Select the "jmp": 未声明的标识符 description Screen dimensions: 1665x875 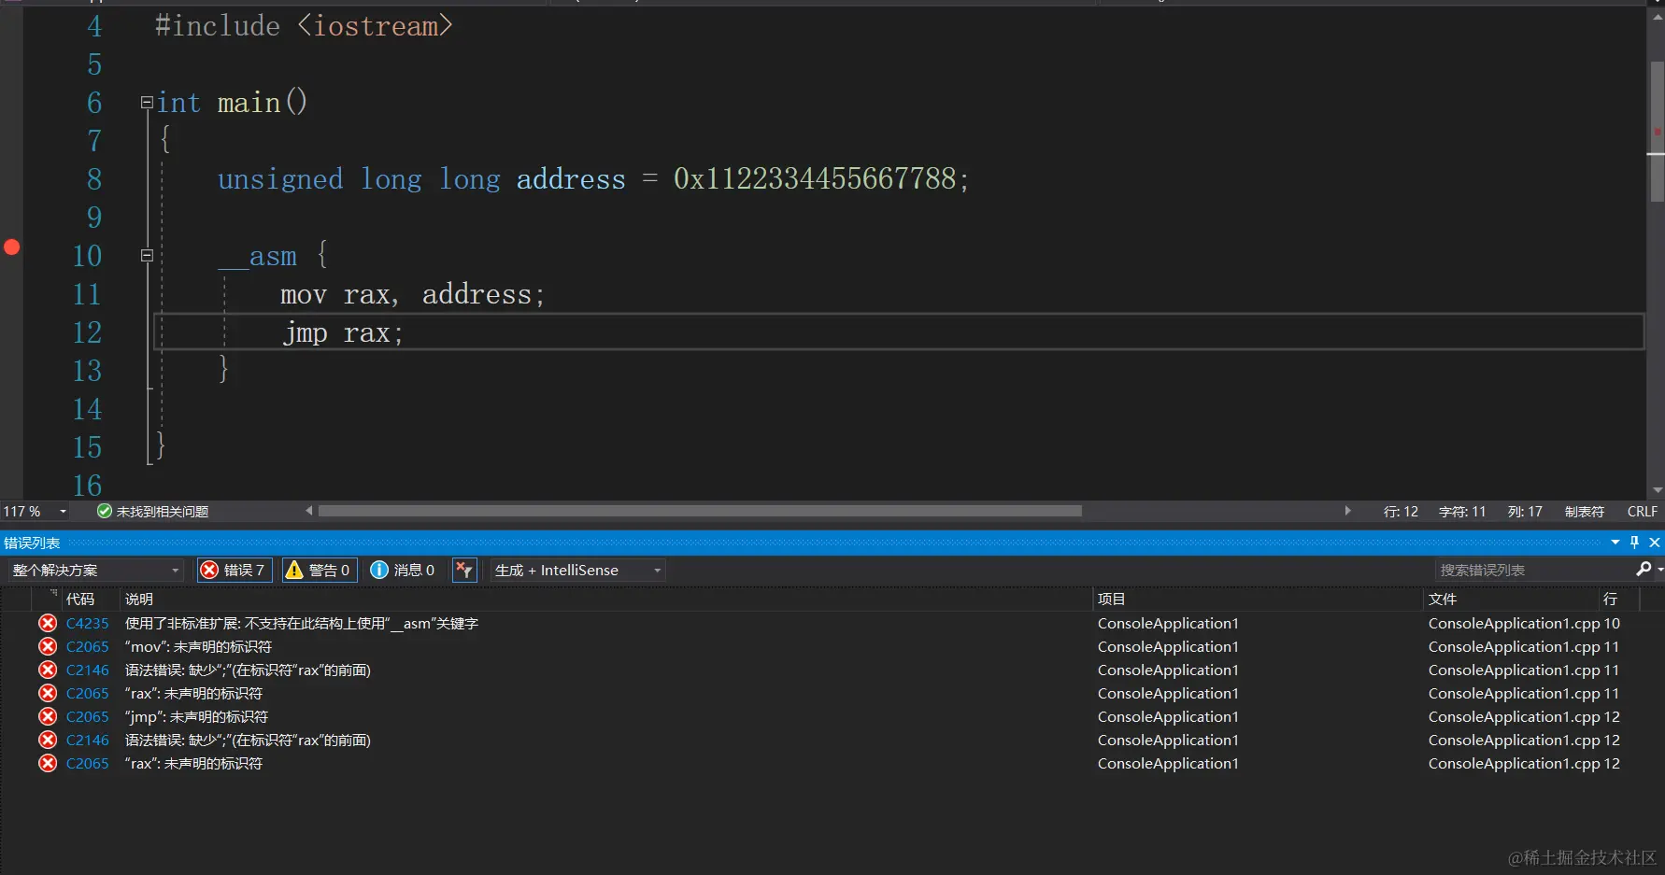tap(196, 716)
